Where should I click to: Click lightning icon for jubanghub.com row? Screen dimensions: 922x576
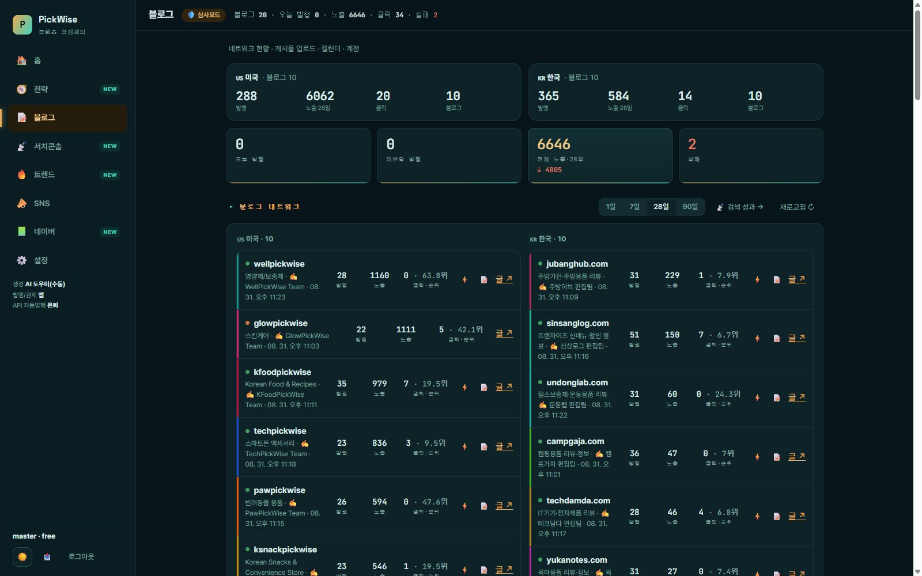click(758, 280)
